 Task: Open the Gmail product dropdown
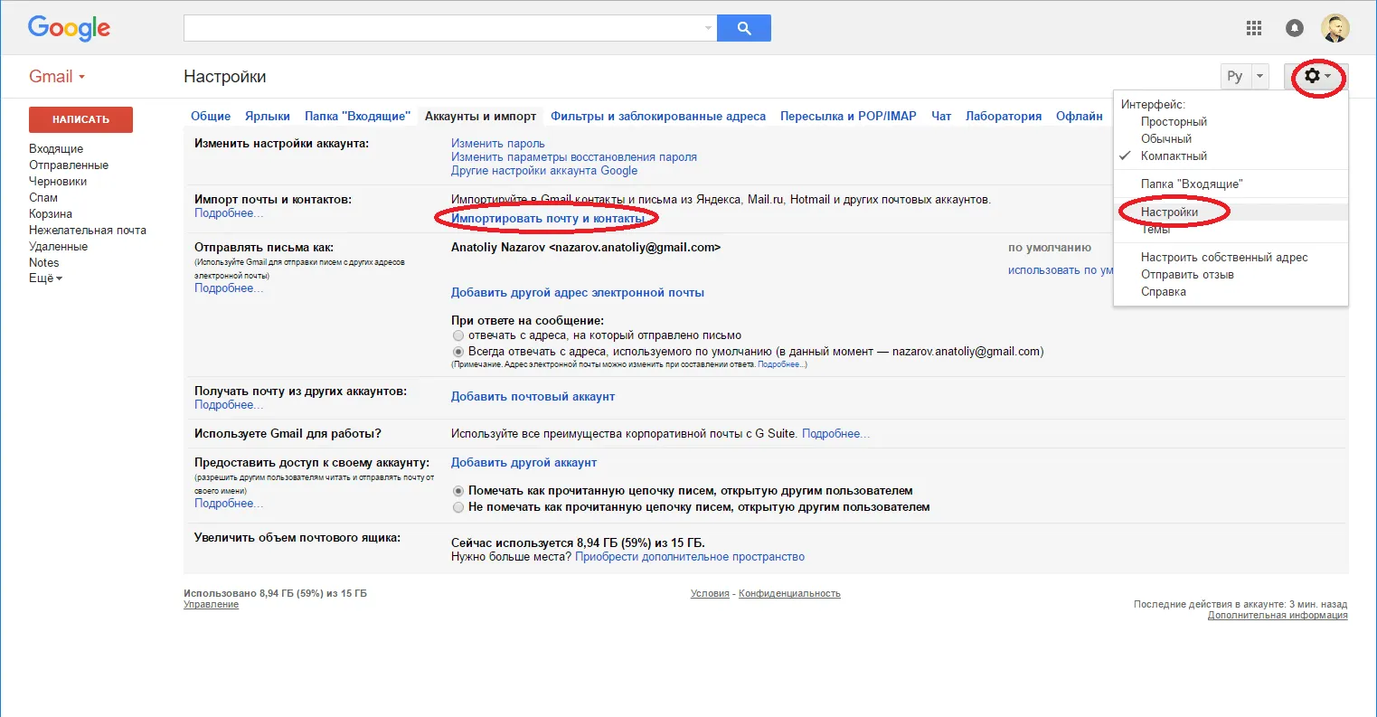57,77
